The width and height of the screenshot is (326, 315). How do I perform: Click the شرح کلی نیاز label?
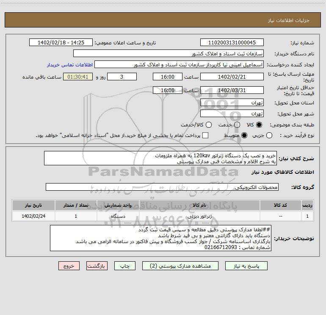(x=296, y=159)
